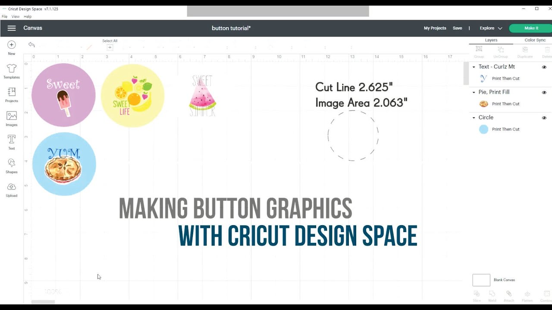Select the Text tool
This screenshot has height=310, width=552.
pyautogui.click(x=12, y=143)
